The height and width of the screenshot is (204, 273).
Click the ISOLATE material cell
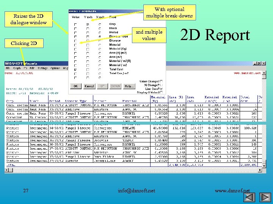(129, 128)
